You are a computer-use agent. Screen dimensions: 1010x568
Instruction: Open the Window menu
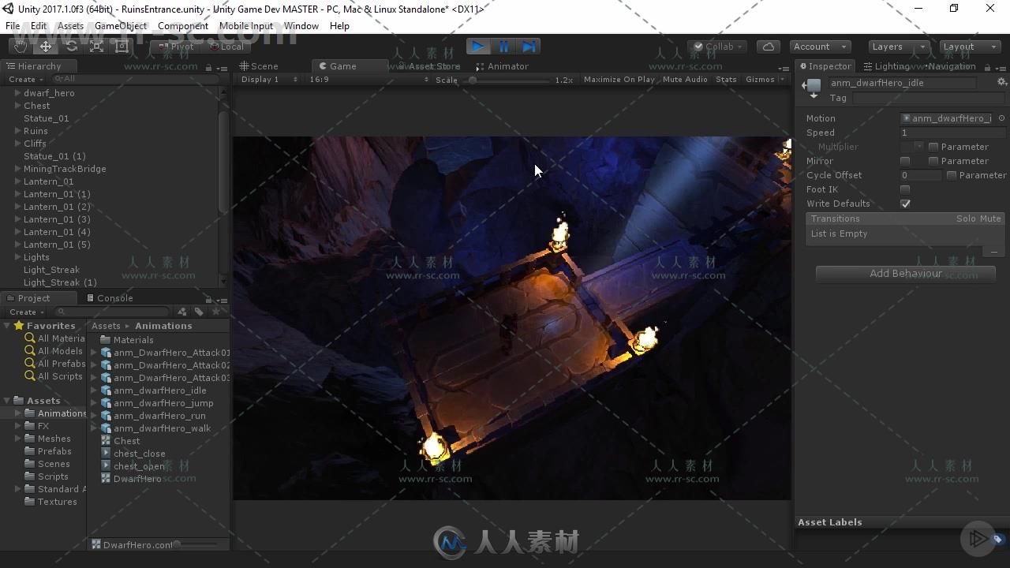(301, 26)
